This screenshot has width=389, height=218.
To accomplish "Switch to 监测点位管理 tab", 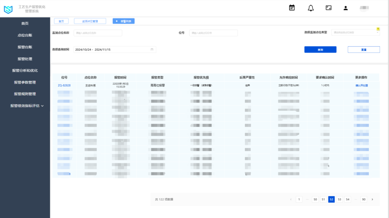I will 90,21.
